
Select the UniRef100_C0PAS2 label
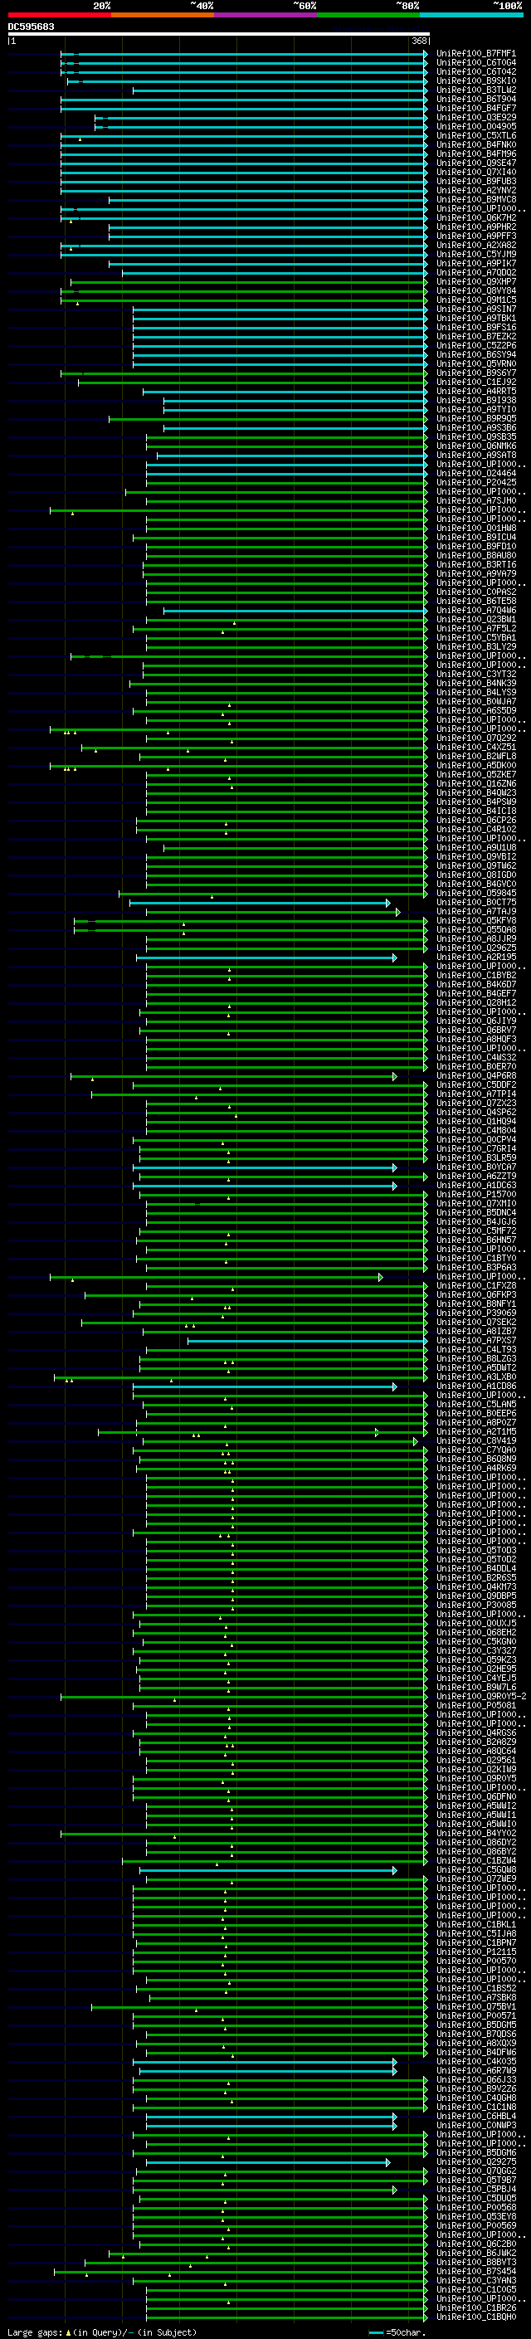point(476,592)
